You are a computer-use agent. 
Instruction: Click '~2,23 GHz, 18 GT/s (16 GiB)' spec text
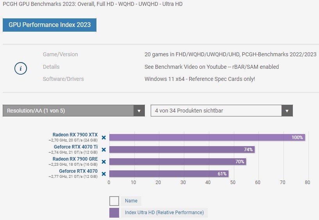pos(73,165)
